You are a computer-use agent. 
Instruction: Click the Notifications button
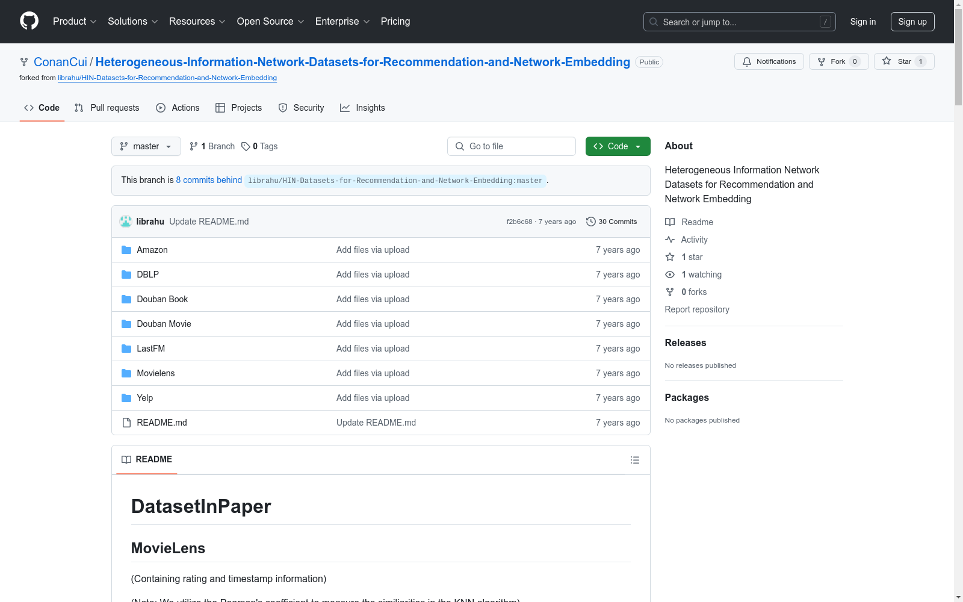coord(769,61)
